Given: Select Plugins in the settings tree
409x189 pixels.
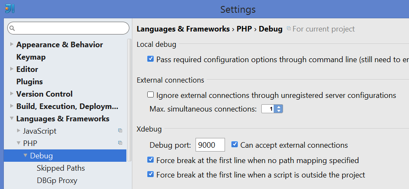Looking at the screenshot, I should click(29, 82).
